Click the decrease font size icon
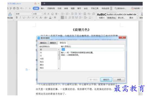147x97 pixels. 48,14
